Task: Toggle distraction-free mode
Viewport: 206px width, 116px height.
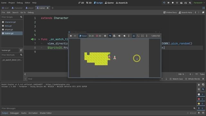Action: pyautogui.click(x=203, y=8)
